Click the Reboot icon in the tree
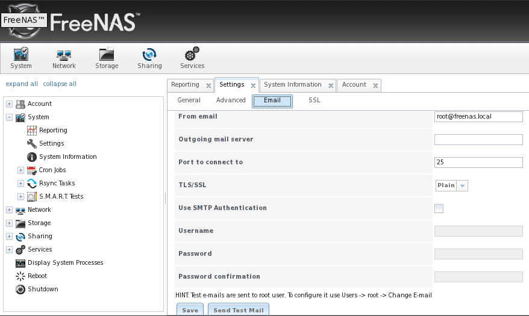 click(20, 276)
